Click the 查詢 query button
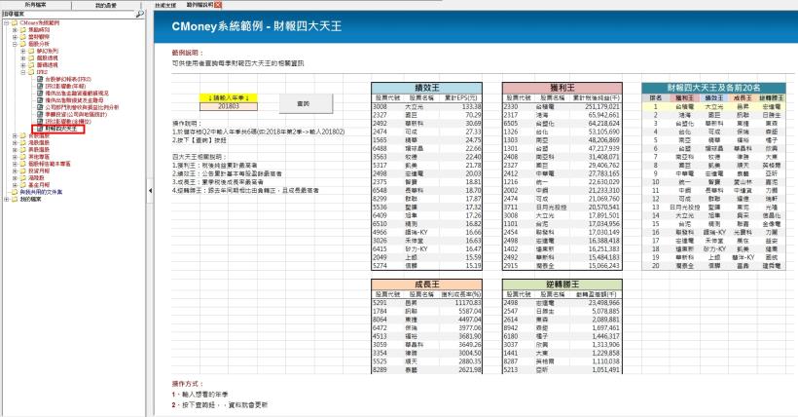798x417 pixels. point(306,103)
